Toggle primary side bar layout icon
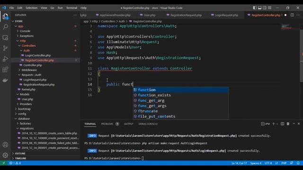 tap(255, 8)
